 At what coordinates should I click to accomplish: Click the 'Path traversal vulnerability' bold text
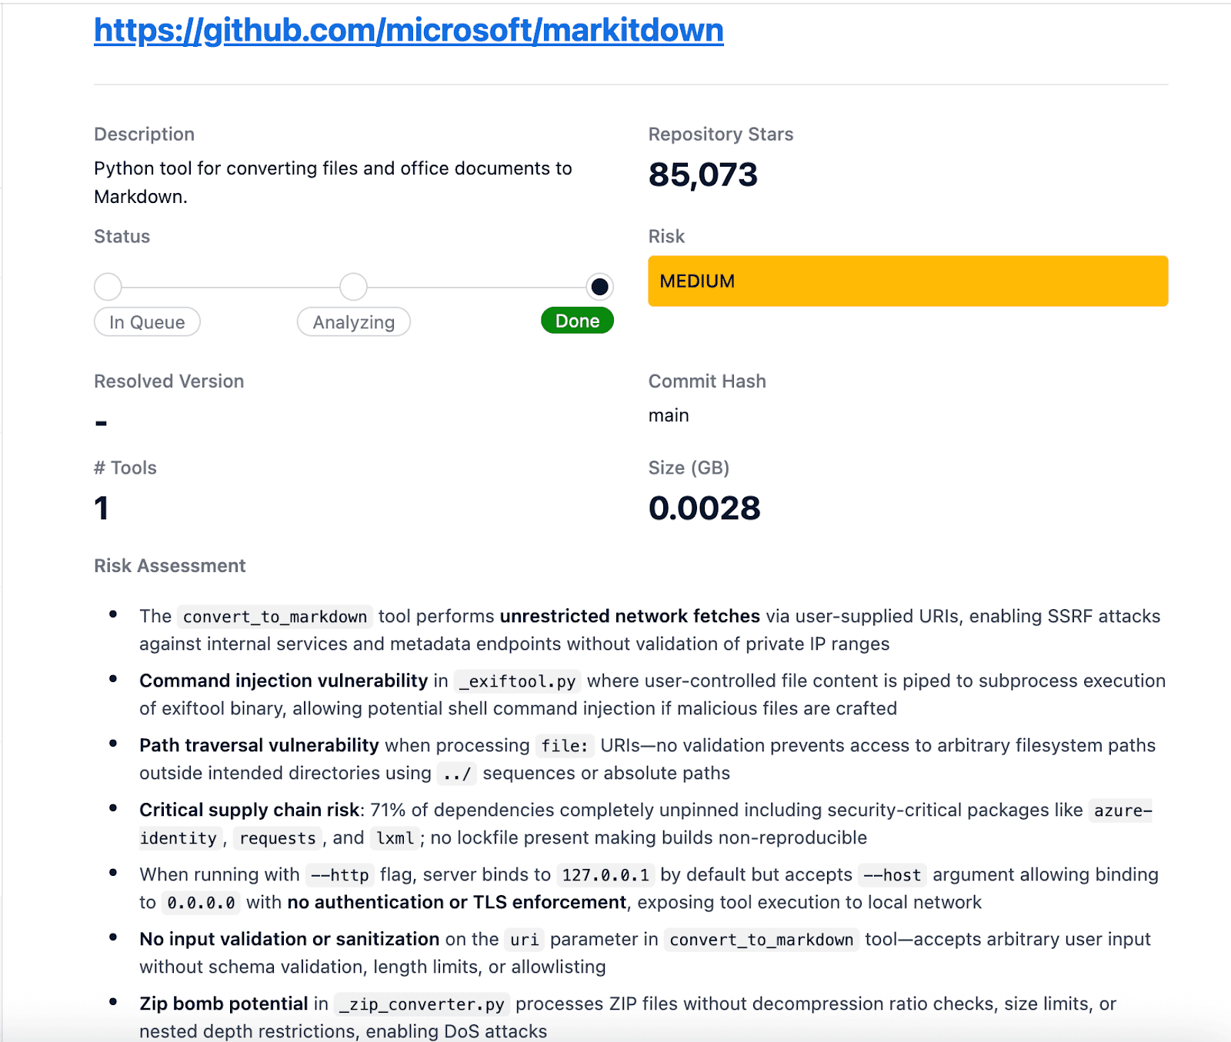pyautogui.click(x=259, y=745)
